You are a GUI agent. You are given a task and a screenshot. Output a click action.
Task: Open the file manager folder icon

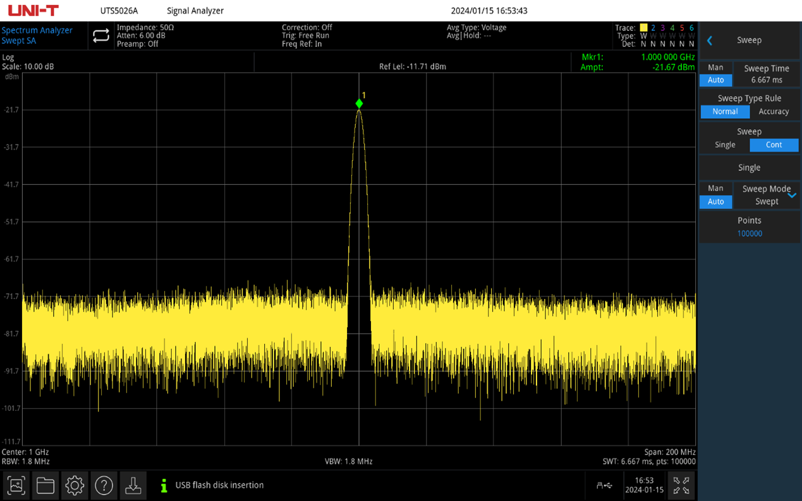tap(46, 485)
